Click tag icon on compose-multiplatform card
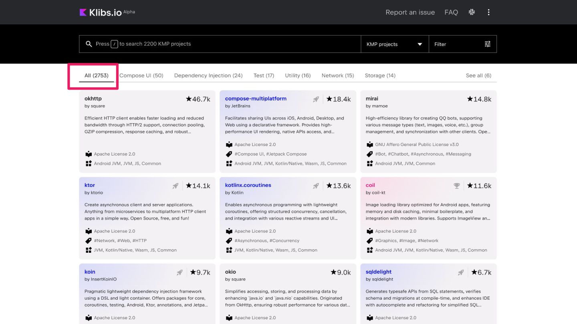577x324 pixels. (x=229, y=154)
